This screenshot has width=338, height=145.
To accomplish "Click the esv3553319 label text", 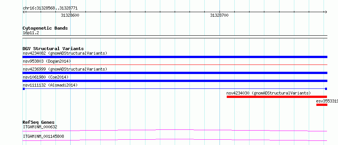I will [x=327, y=101].
